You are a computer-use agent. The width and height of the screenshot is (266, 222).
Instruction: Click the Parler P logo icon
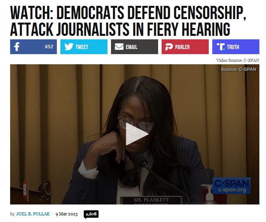tap(169, 47)
